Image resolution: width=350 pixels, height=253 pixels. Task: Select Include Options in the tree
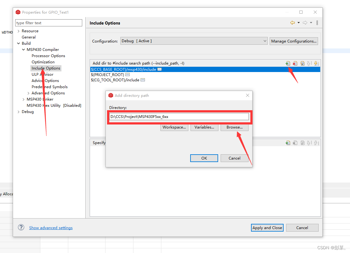click(46, 68)
